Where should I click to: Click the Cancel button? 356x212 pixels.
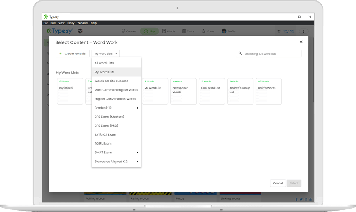(278, 183)
